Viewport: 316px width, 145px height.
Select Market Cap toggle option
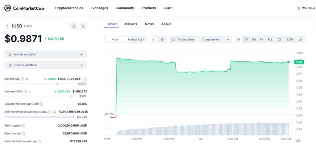click(x=136, y=40)
